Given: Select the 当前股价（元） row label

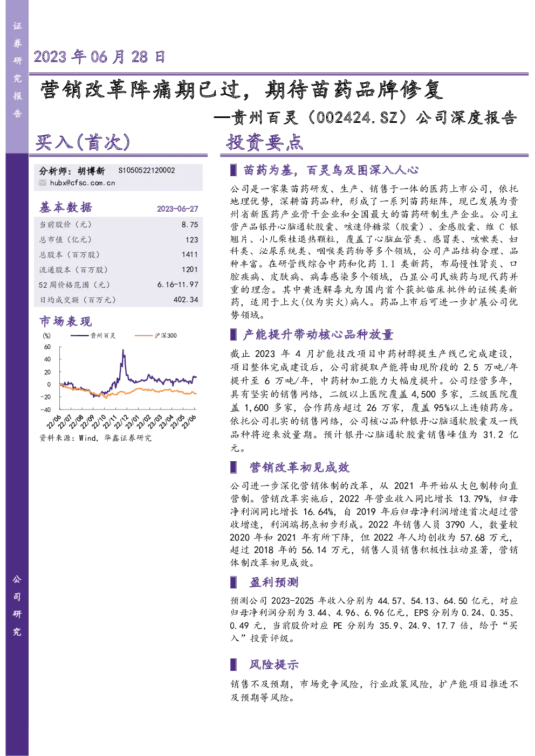Looking at the screenshot, I should pos(66,225).
